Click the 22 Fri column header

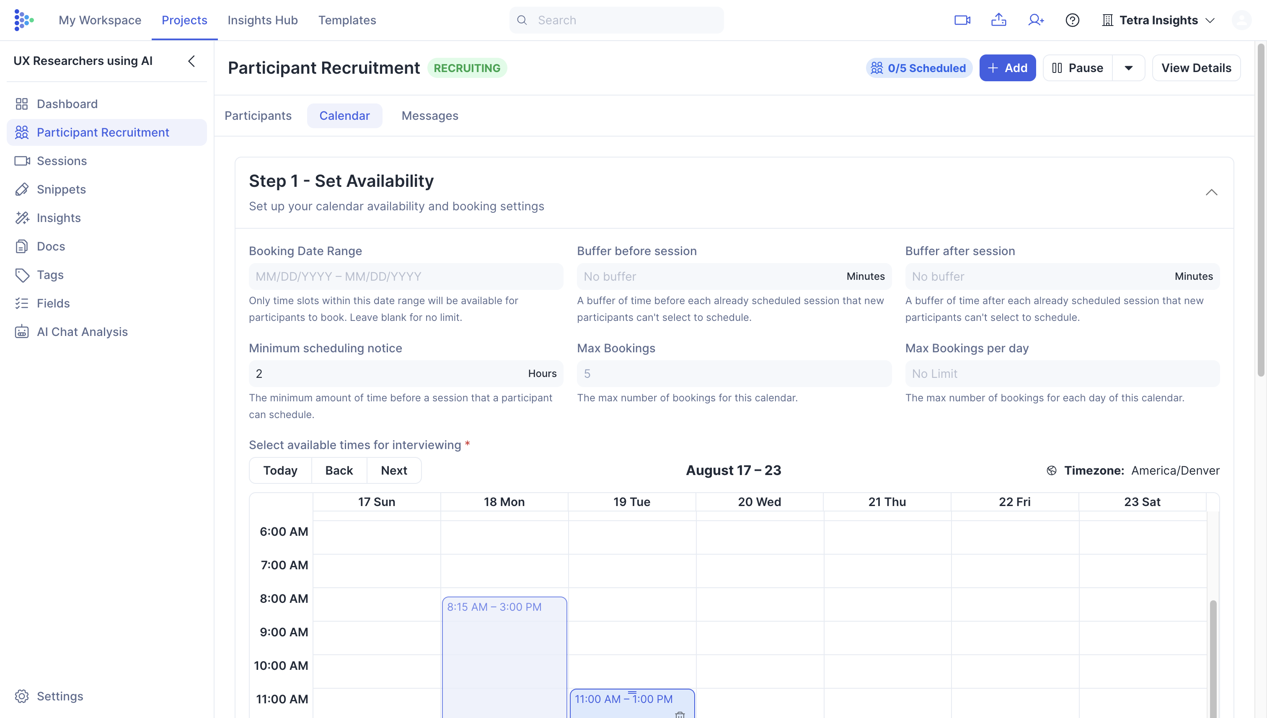[x=1014, y=502]
